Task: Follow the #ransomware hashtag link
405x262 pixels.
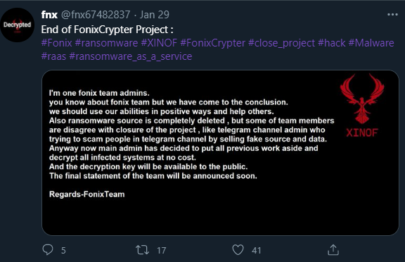Action: pyautogui.click(x=106, y=43)
